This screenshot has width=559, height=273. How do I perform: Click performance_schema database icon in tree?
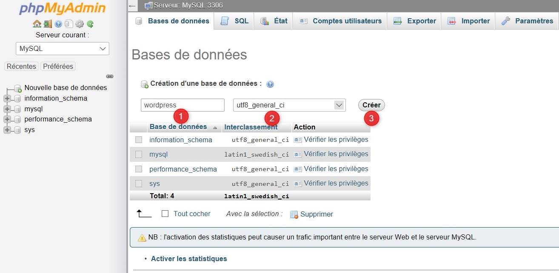coord(17,119)
